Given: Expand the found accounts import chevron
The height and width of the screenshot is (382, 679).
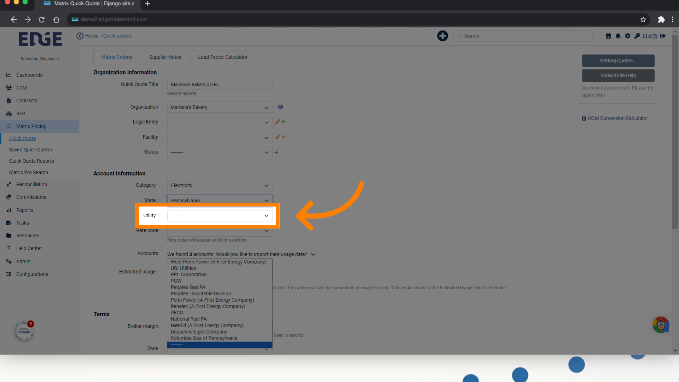Looking at the screenshot, I should coord(313,254).
